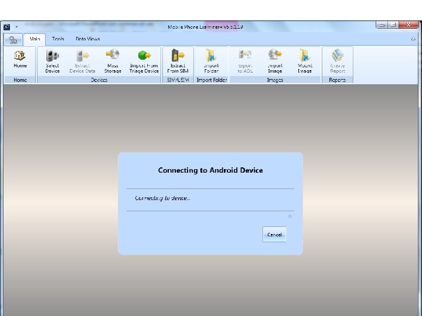Click Mount Image icon

[305, 61]
